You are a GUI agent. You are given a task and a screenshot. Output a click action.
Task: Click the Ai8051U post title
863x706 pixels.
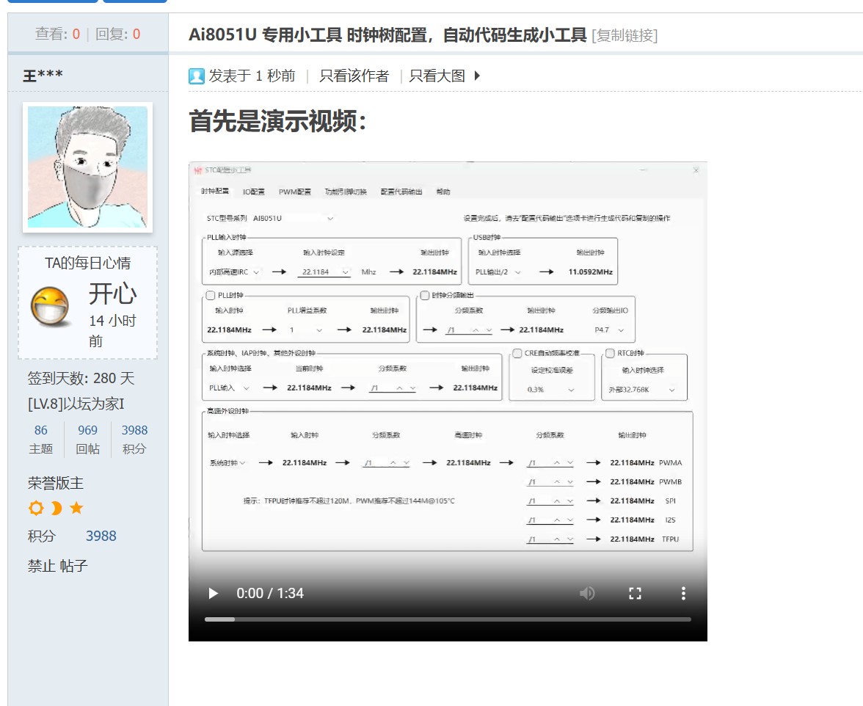387,35
